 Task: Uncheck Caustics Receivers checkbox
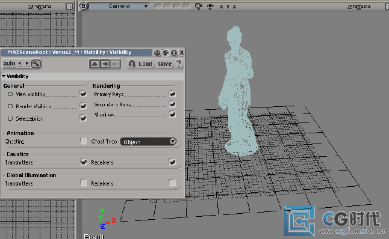tap(172, 162)
